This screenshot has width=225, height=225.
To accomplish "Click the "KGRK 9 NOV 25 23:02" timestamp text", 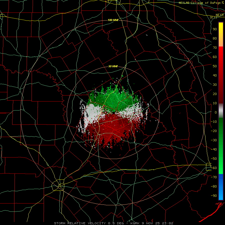I will [152, 223].
